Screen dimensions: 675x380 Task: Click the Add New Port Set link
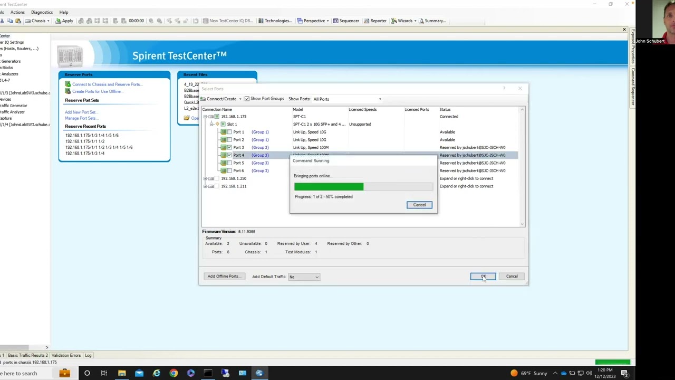81,112
